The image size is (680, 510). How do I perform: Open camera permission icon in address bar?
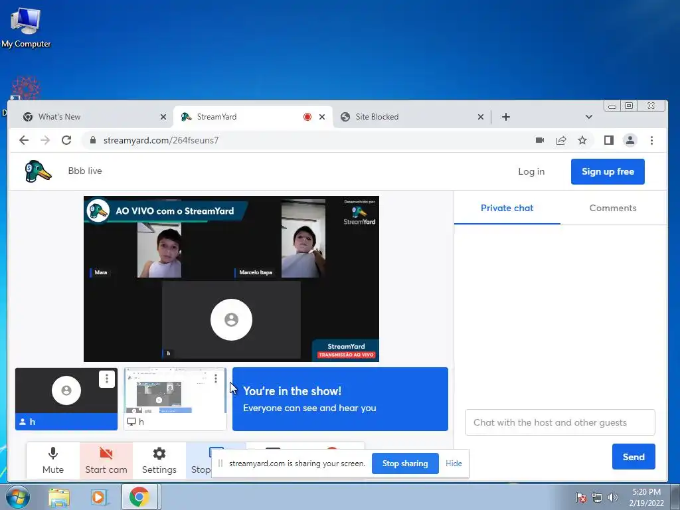click(x=539, y=140)
